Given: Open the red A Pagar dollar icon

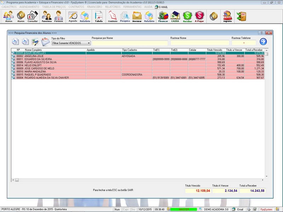Looking at the screenshot, I should pos(200,16).
